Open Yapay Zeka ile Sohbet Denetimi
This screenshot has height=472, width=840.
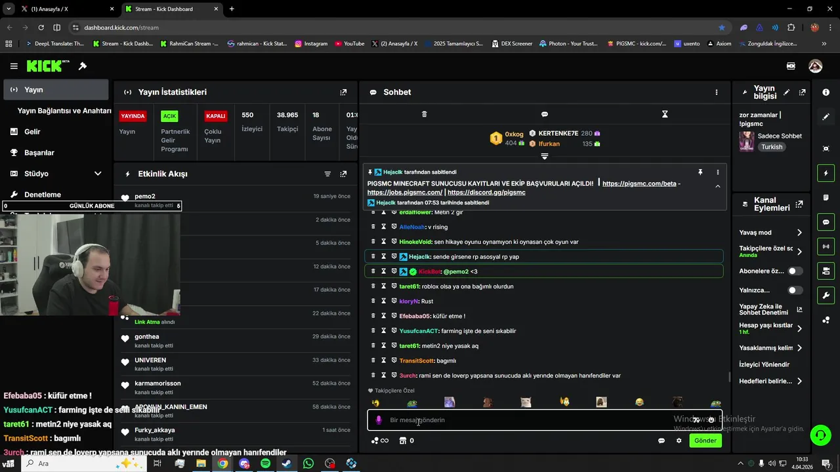click(770, 309)
